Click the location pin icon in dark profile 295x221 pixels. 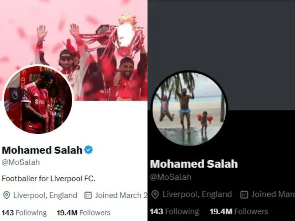point(155,194)
